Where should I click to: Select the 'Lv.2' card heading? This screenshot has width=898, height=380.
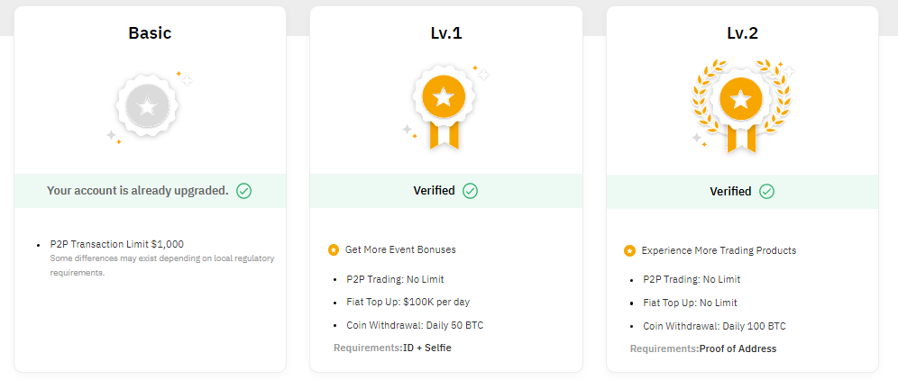coord(742,33)
